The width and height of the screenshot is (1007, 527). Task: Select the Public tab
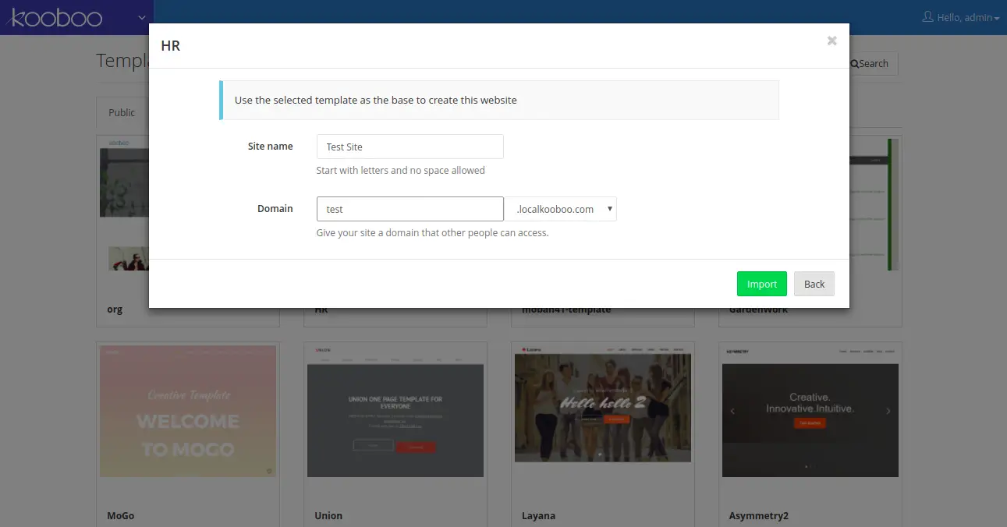pyautogui.click(x=122, y=112)
